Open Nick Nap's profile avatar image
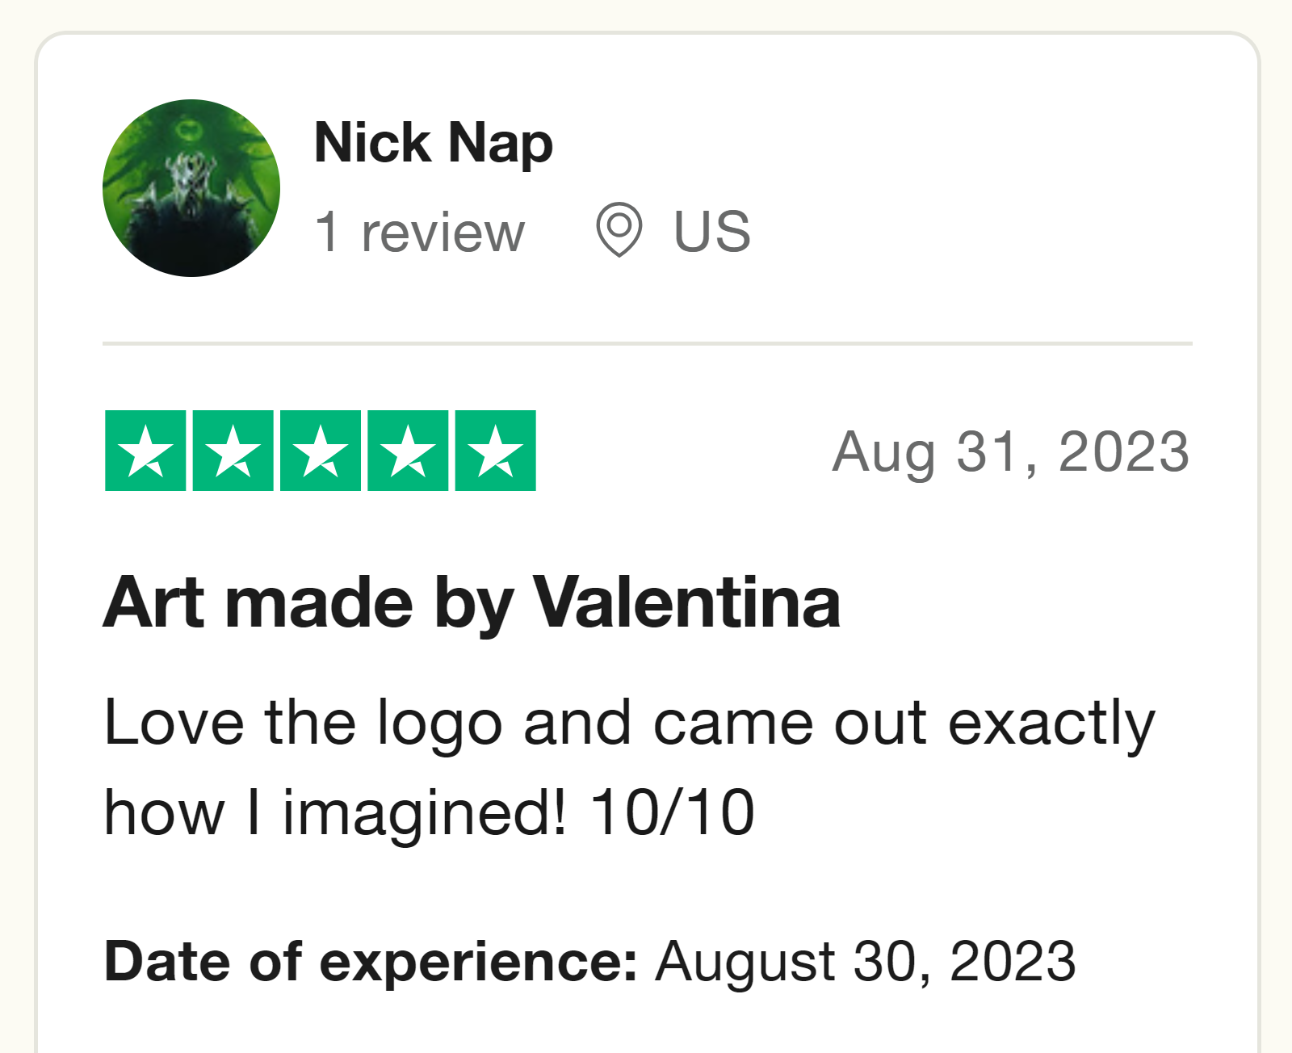The image size is (1292, 1053). click(x=191, y=187)
